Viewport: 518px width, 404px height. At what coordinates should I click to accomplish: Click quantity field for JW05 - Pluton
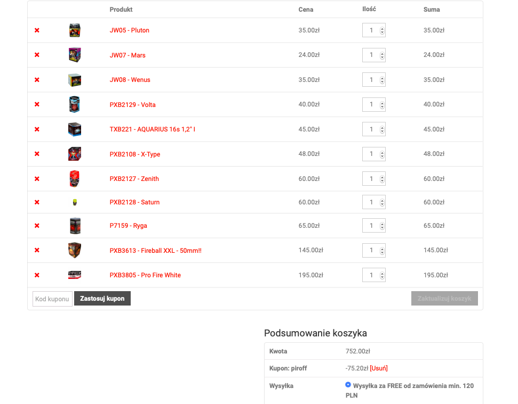(373, 30)
